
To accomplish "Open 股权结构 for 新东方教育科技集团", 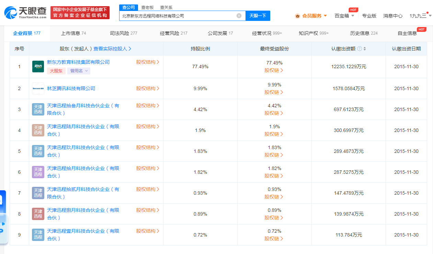I will (148, 62).
